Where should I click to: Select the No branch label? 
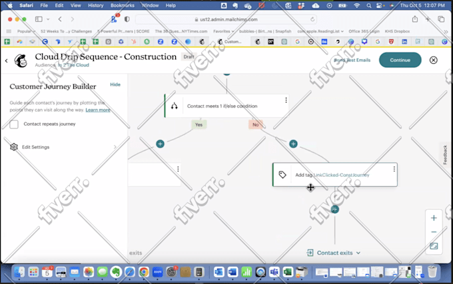(256, 125)
